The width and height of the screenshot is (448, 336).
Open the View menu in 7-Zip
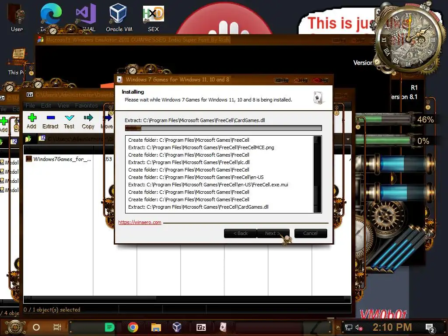(63, 106)
